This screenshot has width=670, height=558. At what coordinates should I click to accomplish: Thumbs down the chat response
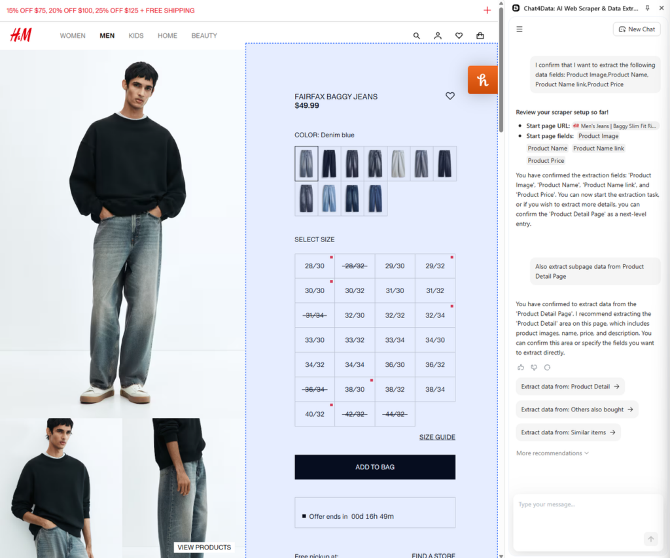click(x=534, y=368)
